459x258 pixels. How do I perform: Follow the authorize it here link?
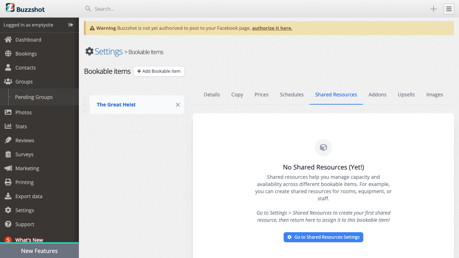pos(272,28)
